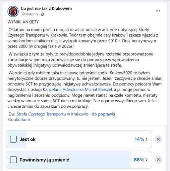Visit the Stopkorkom tagged page

tap(19, 119)
